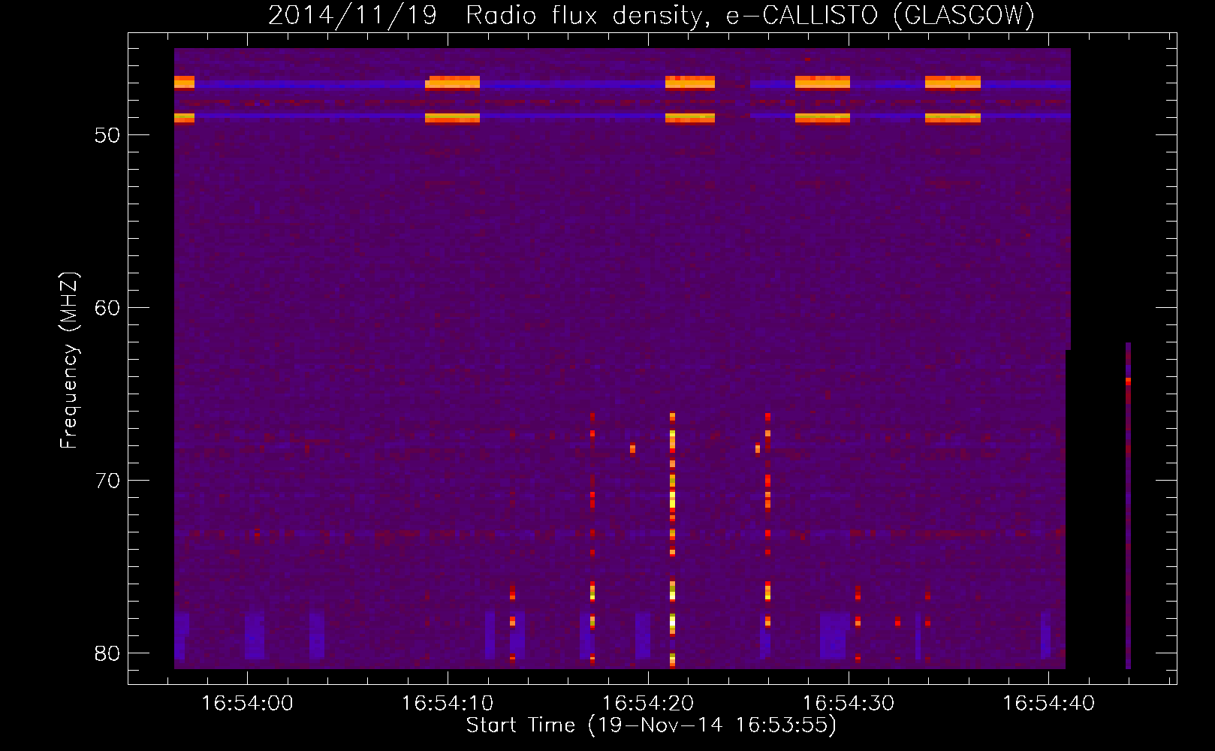The height and width of the screenshot is (751, 1215).
Task: Click the time tick label '16:54:20'
Action: click(x=648, y=704)
